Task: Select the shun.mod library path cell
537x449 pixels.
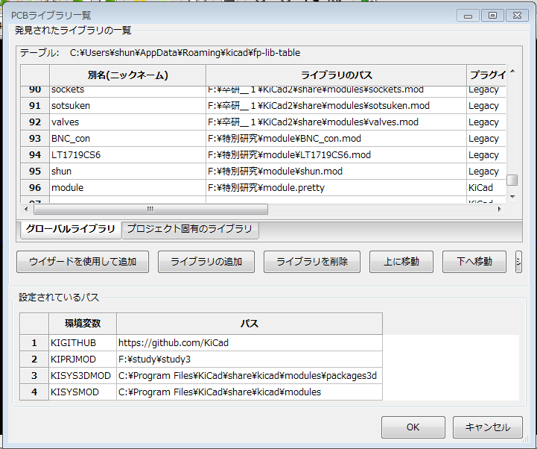Action: [337, 172]
